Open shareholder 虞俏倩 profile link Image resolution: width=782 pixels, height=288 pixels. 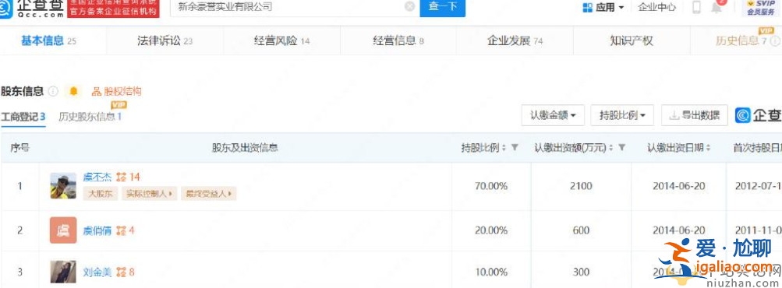click(97, 230)
